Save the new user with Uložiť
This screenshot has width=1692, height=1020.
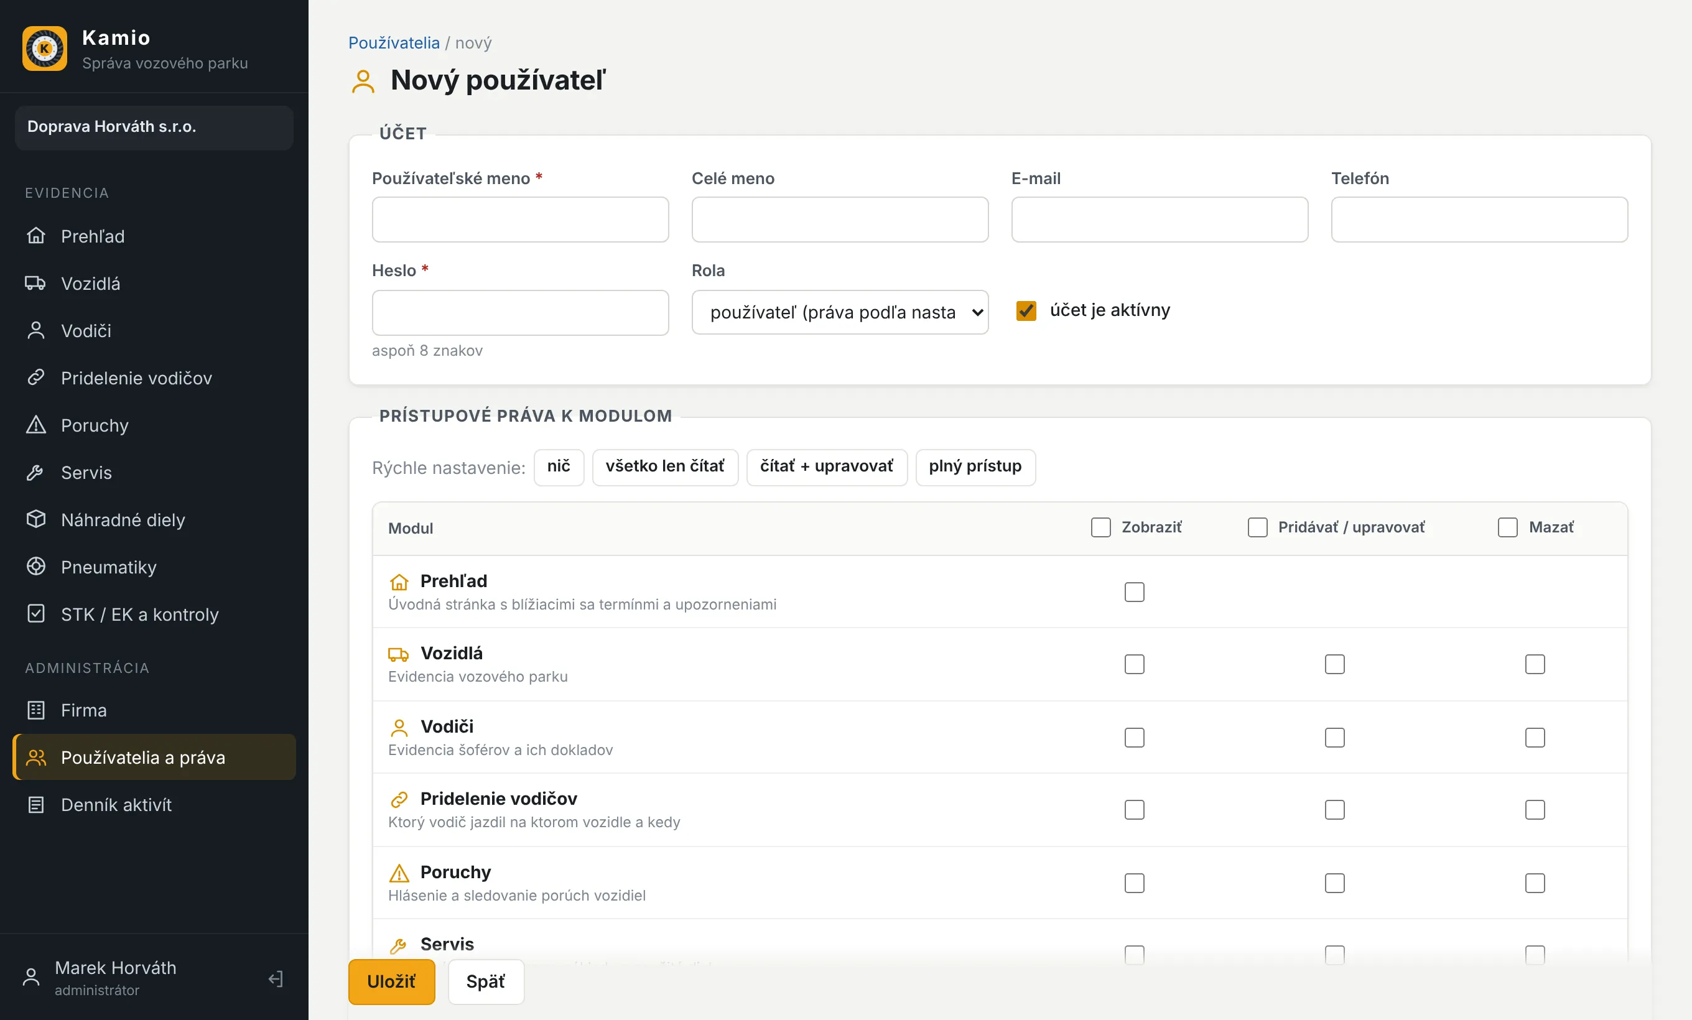point(391,981)
